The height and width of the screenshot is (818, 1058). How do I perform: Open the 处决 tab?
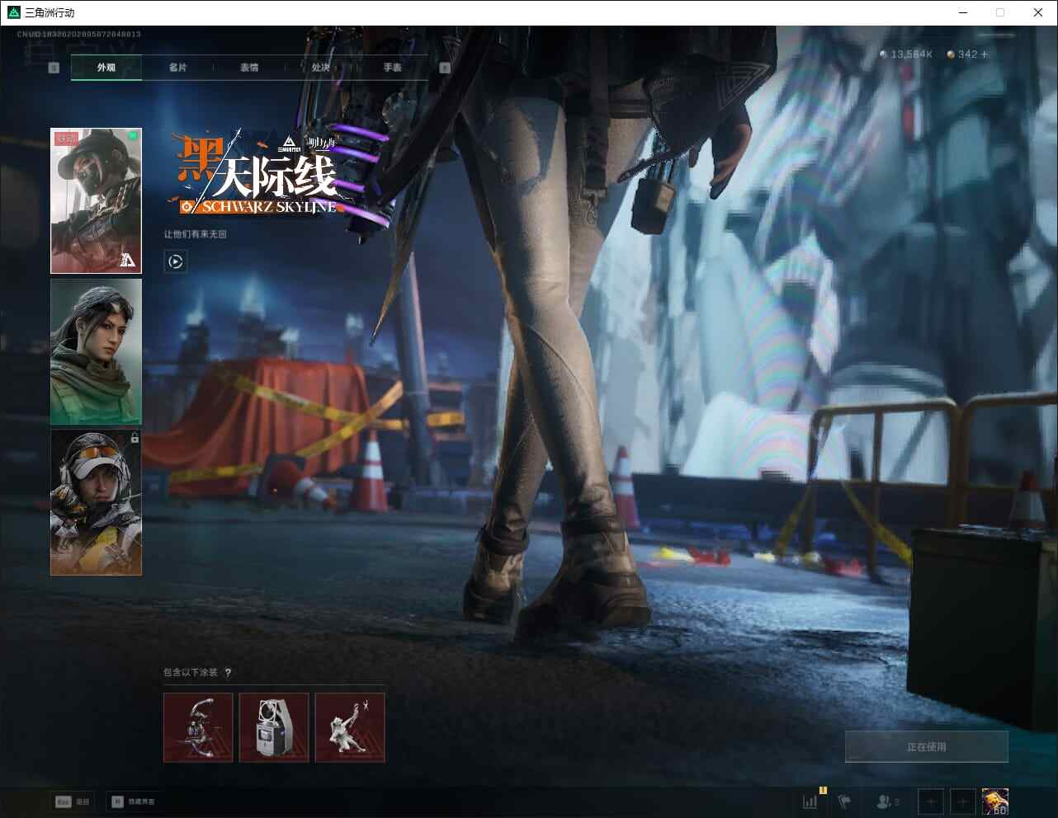click(x=320, y=68)
